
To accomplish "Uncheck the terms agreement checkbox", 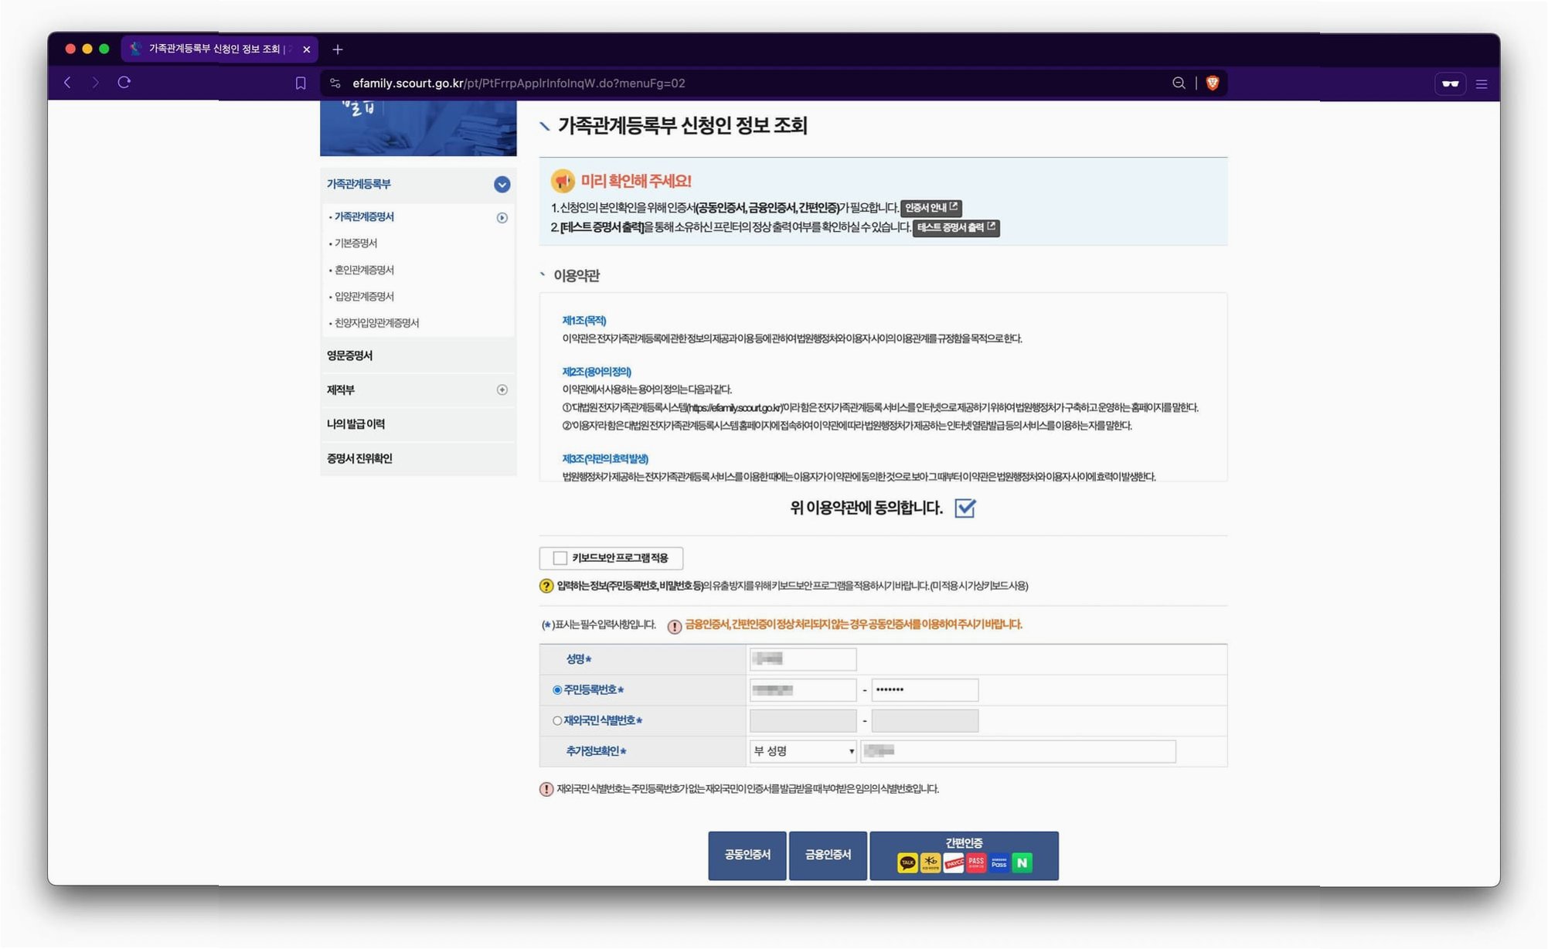I will click(965, 508).
